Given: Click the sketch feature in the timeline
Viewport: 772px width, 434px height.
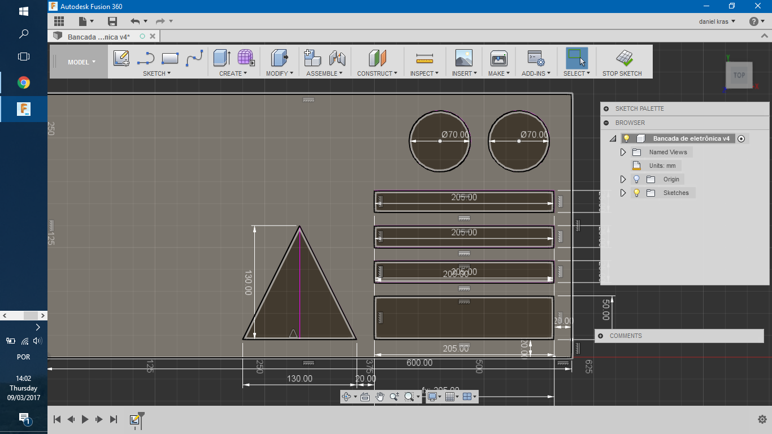Looking at the screenshot, I should pyautogui.click(x=135, y=419).
